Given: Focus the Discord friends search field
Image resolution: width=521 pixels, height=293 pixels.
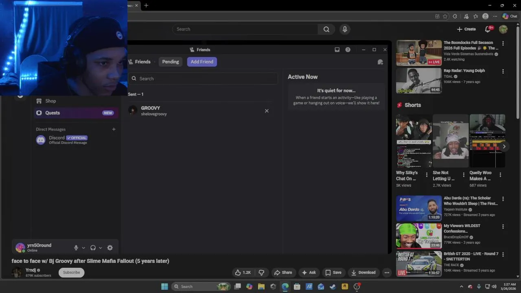Looking at the screenshot, I should (203, 79).
